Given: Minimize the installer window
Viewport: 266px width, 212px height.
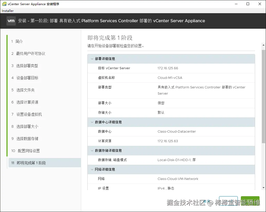Looking at the screenshot, I should click(x=236, y=4).
